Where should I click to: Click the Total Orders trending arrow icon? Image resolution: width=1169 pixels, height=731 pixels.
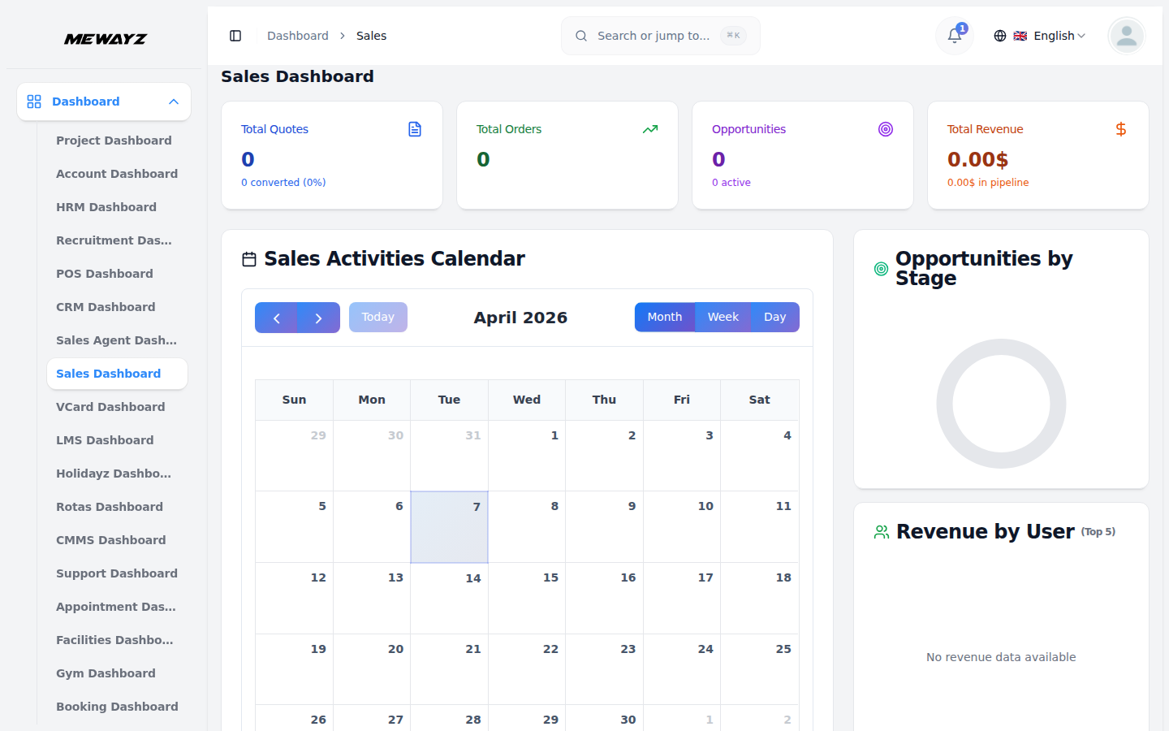click(x=649, y=128)
